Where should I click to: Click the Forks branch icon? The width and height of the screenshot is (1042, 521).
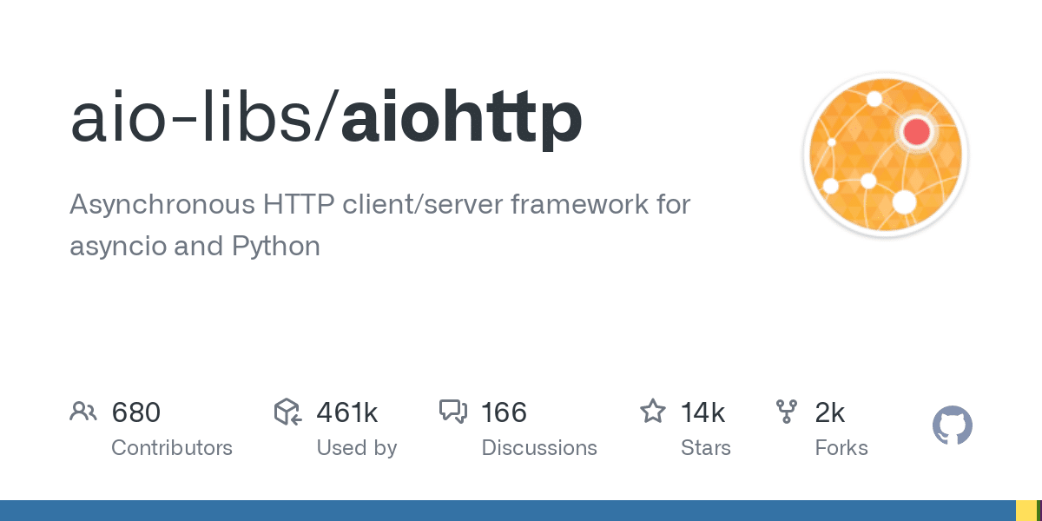pos(787,412)
